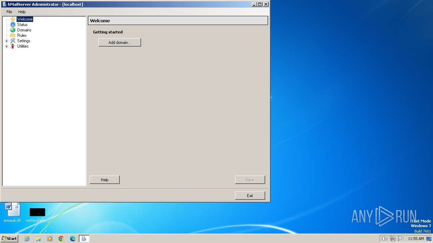Click the Exit button
The height and width of the screenshot is (243, 433).
(250, 196)
